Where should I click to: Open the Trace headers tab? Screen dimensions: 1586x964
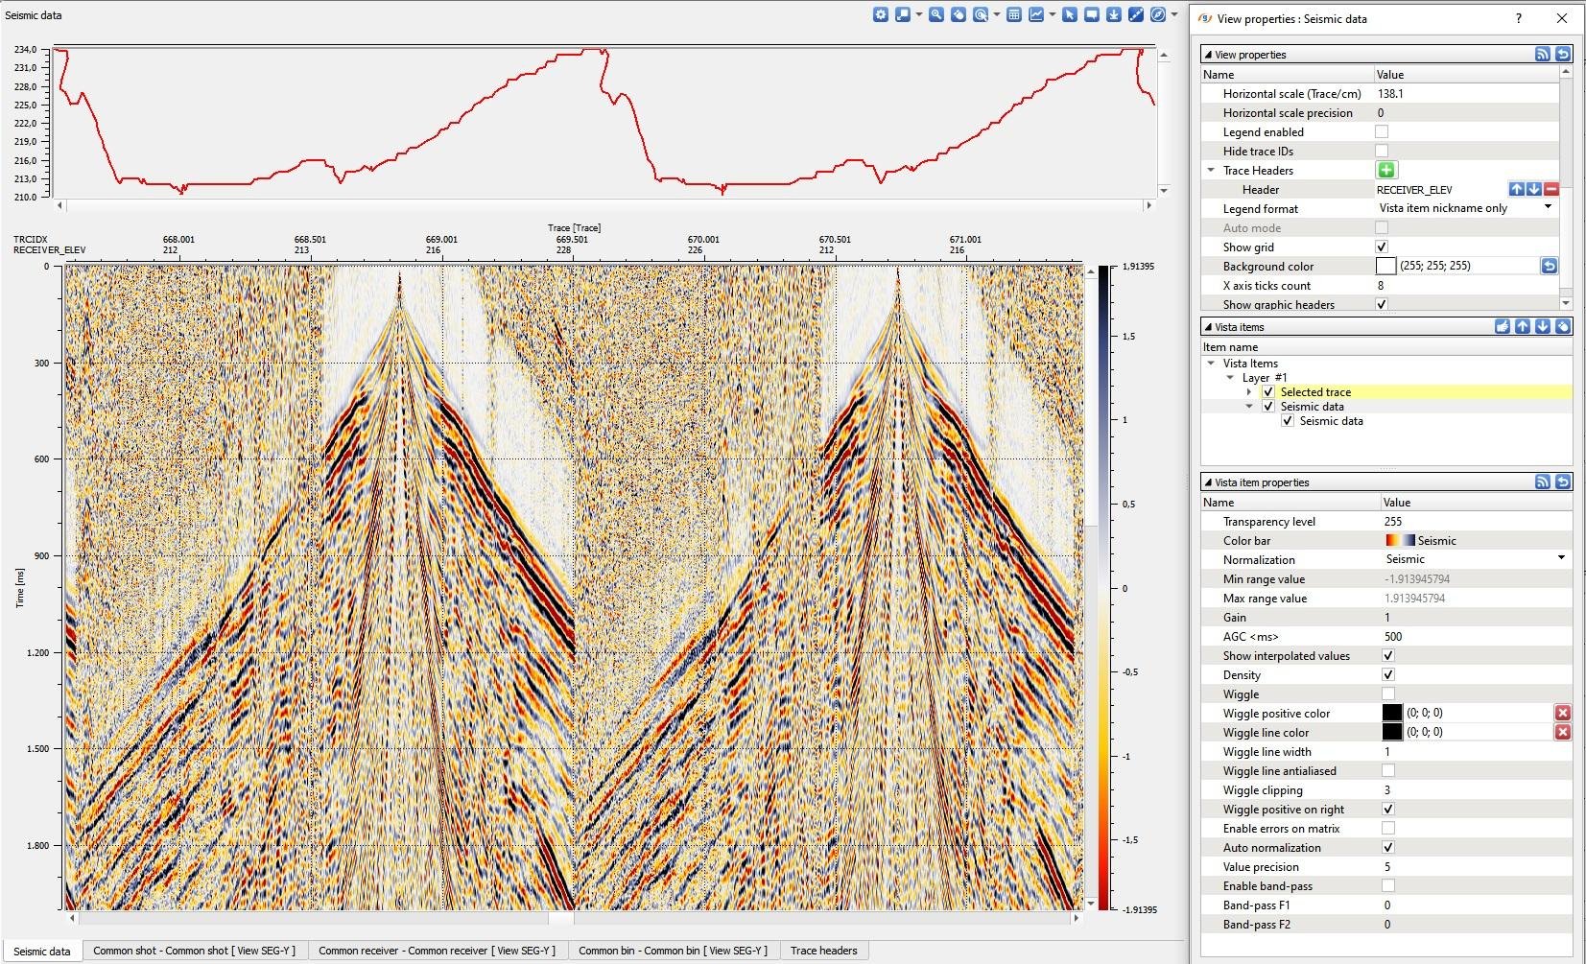point(823,951)
